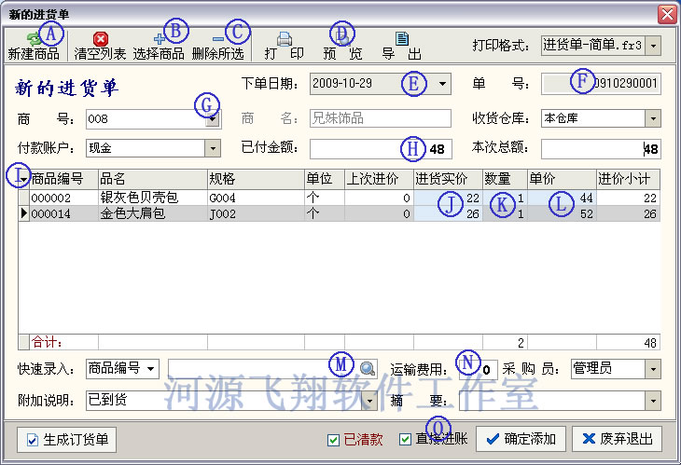
Task: Uncheck the 已清款 checkbox
Action: click(333, 440)
